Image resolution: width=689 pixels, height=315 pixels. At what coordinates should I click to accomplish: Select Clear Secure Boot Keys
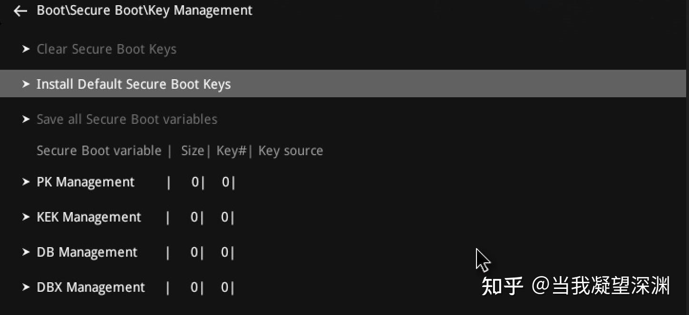coord(107,49)
